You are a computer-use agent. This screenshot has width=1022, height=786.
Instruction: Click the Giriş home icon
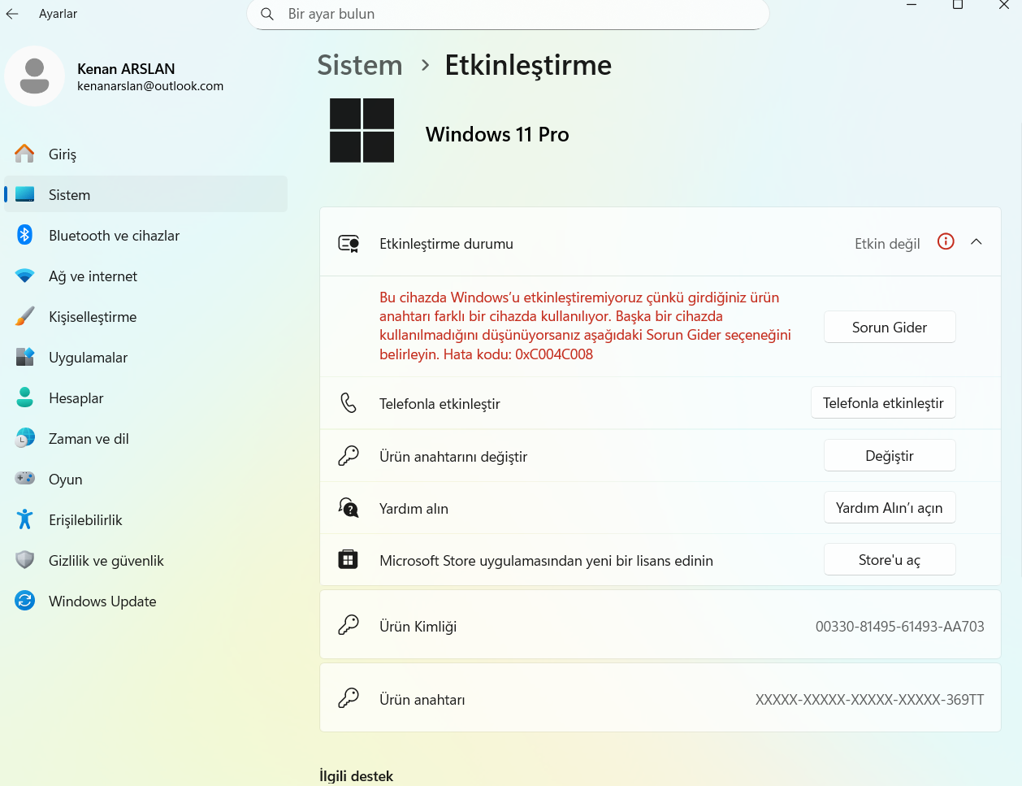[x=25, y=154]
